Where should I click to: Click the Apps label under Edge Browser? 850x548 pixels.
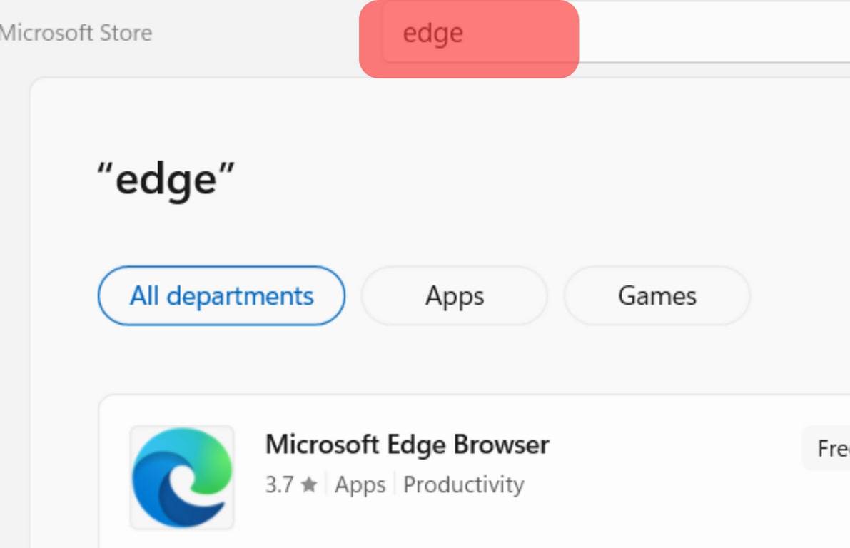pos(360,484)
